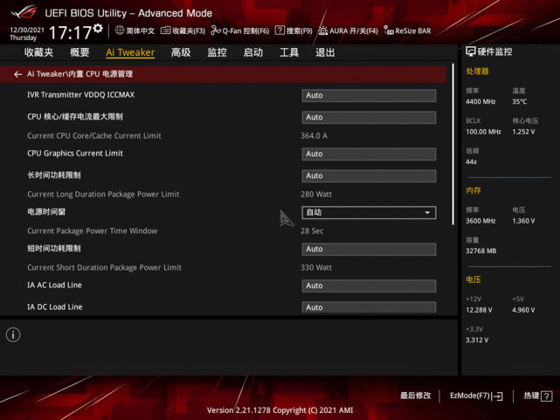
Task: Click the time settings gear icon
Action: point(98,28)
